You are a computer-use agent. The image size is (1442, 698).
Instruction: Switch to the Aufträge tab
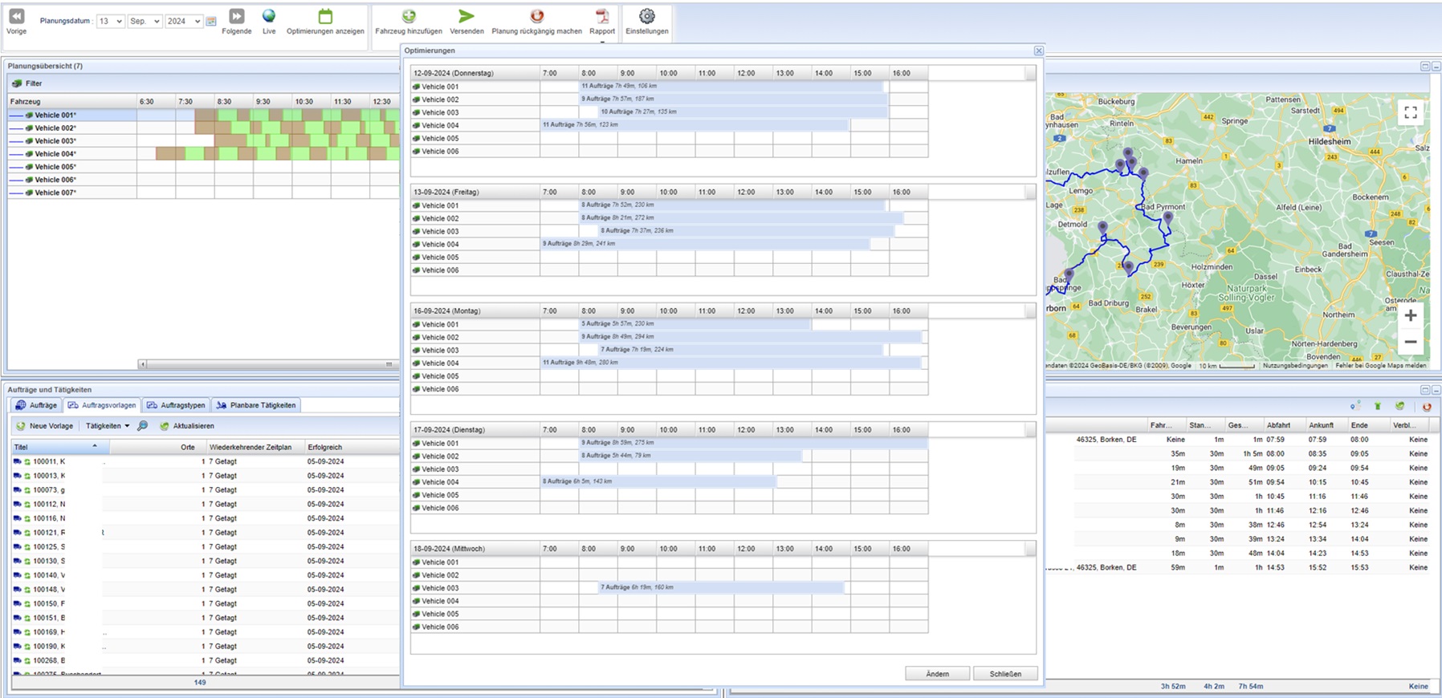[x=37, y=405]
